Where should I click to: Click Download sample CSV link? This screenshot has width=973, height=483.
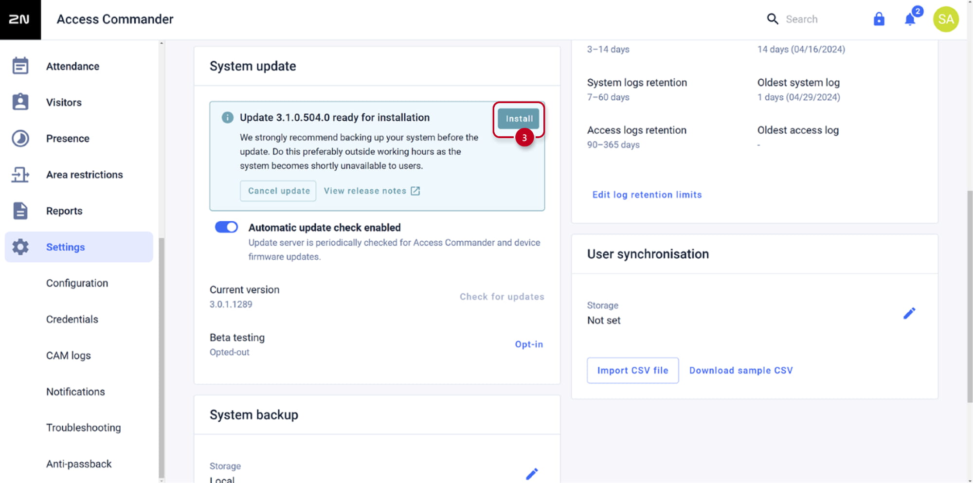click(741, 371)
